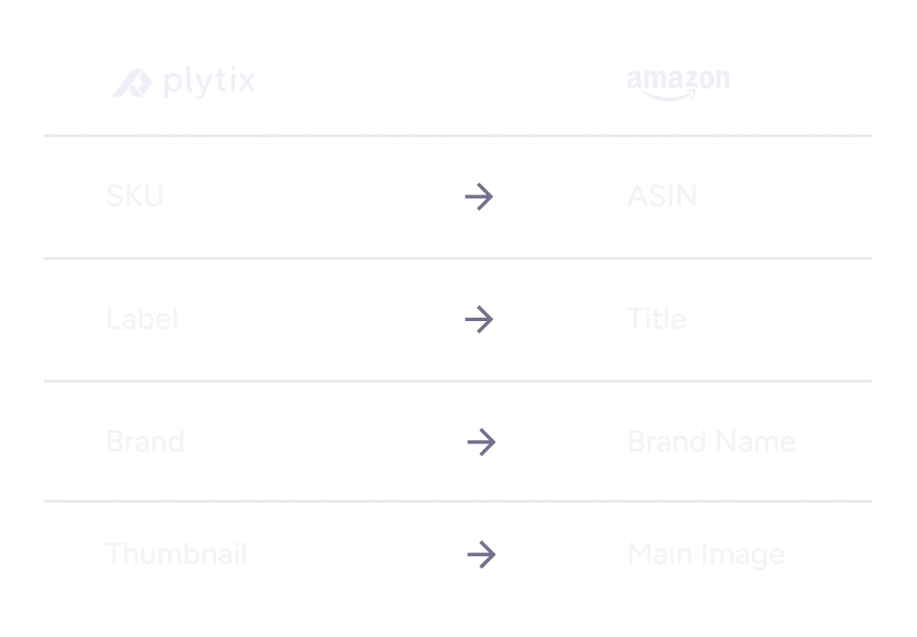This screenshot has height=637, width=917.
Task: Click the divider between Label and Brand rows
Action: pyautogui.click(x=458, y=381)
